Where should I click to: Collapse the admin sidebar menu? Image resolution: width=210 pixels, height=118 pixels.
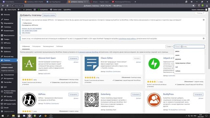point(9,111)
